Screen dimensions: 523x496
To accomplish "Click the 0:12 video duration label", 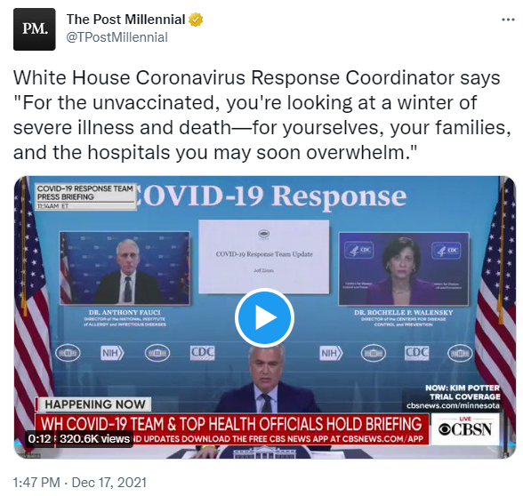I will tap(39, 439).
